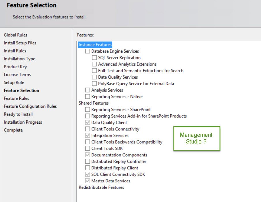Enable SQL Server Replication checkbox
The image size is (261, 202).
(94, 57)
